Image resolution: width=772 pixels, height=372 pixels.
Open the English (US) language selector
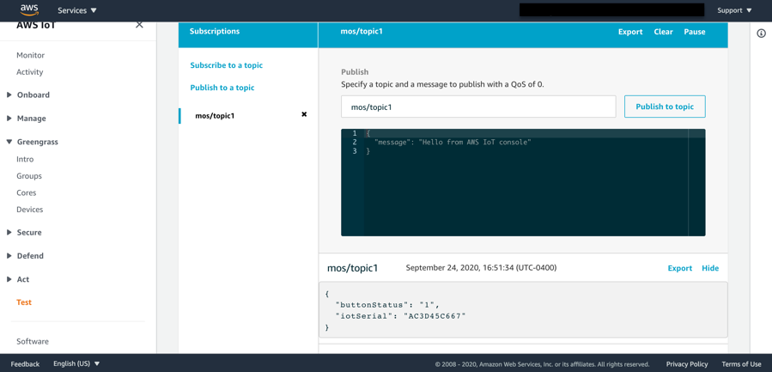point(76,363)
